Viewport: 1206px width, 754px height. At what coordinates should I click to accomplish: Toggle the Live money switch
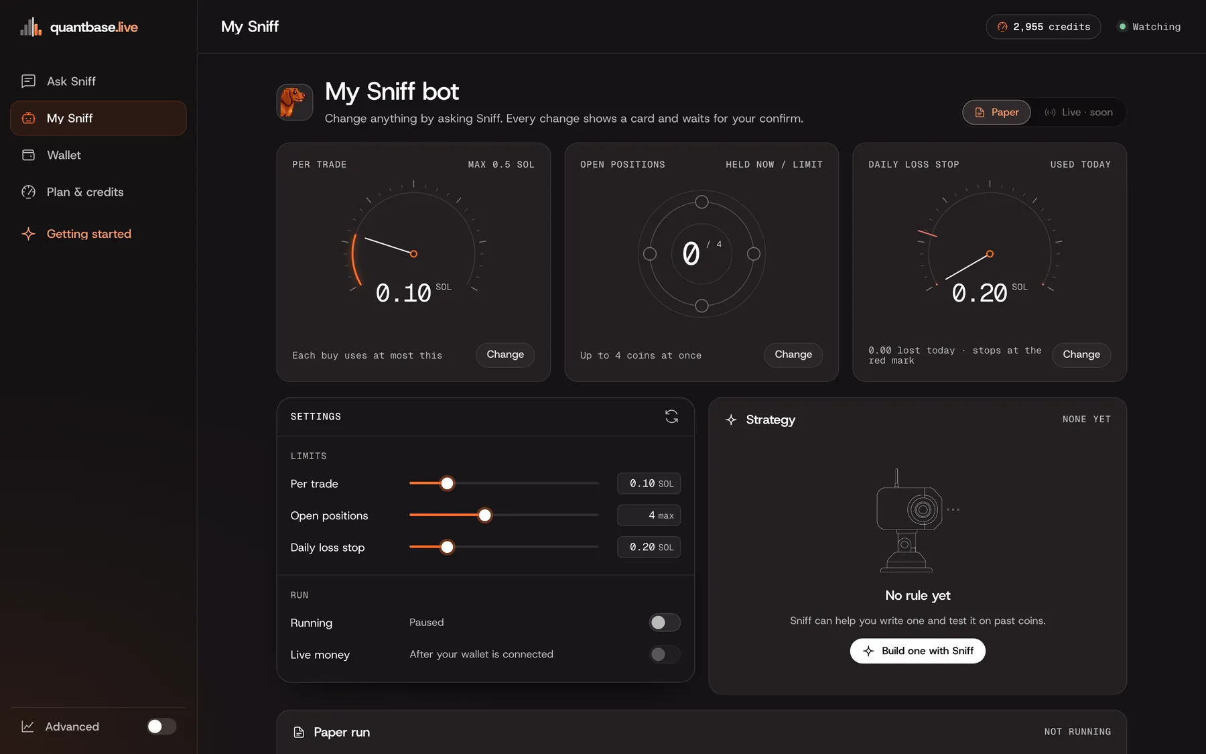tap(665, 654)
